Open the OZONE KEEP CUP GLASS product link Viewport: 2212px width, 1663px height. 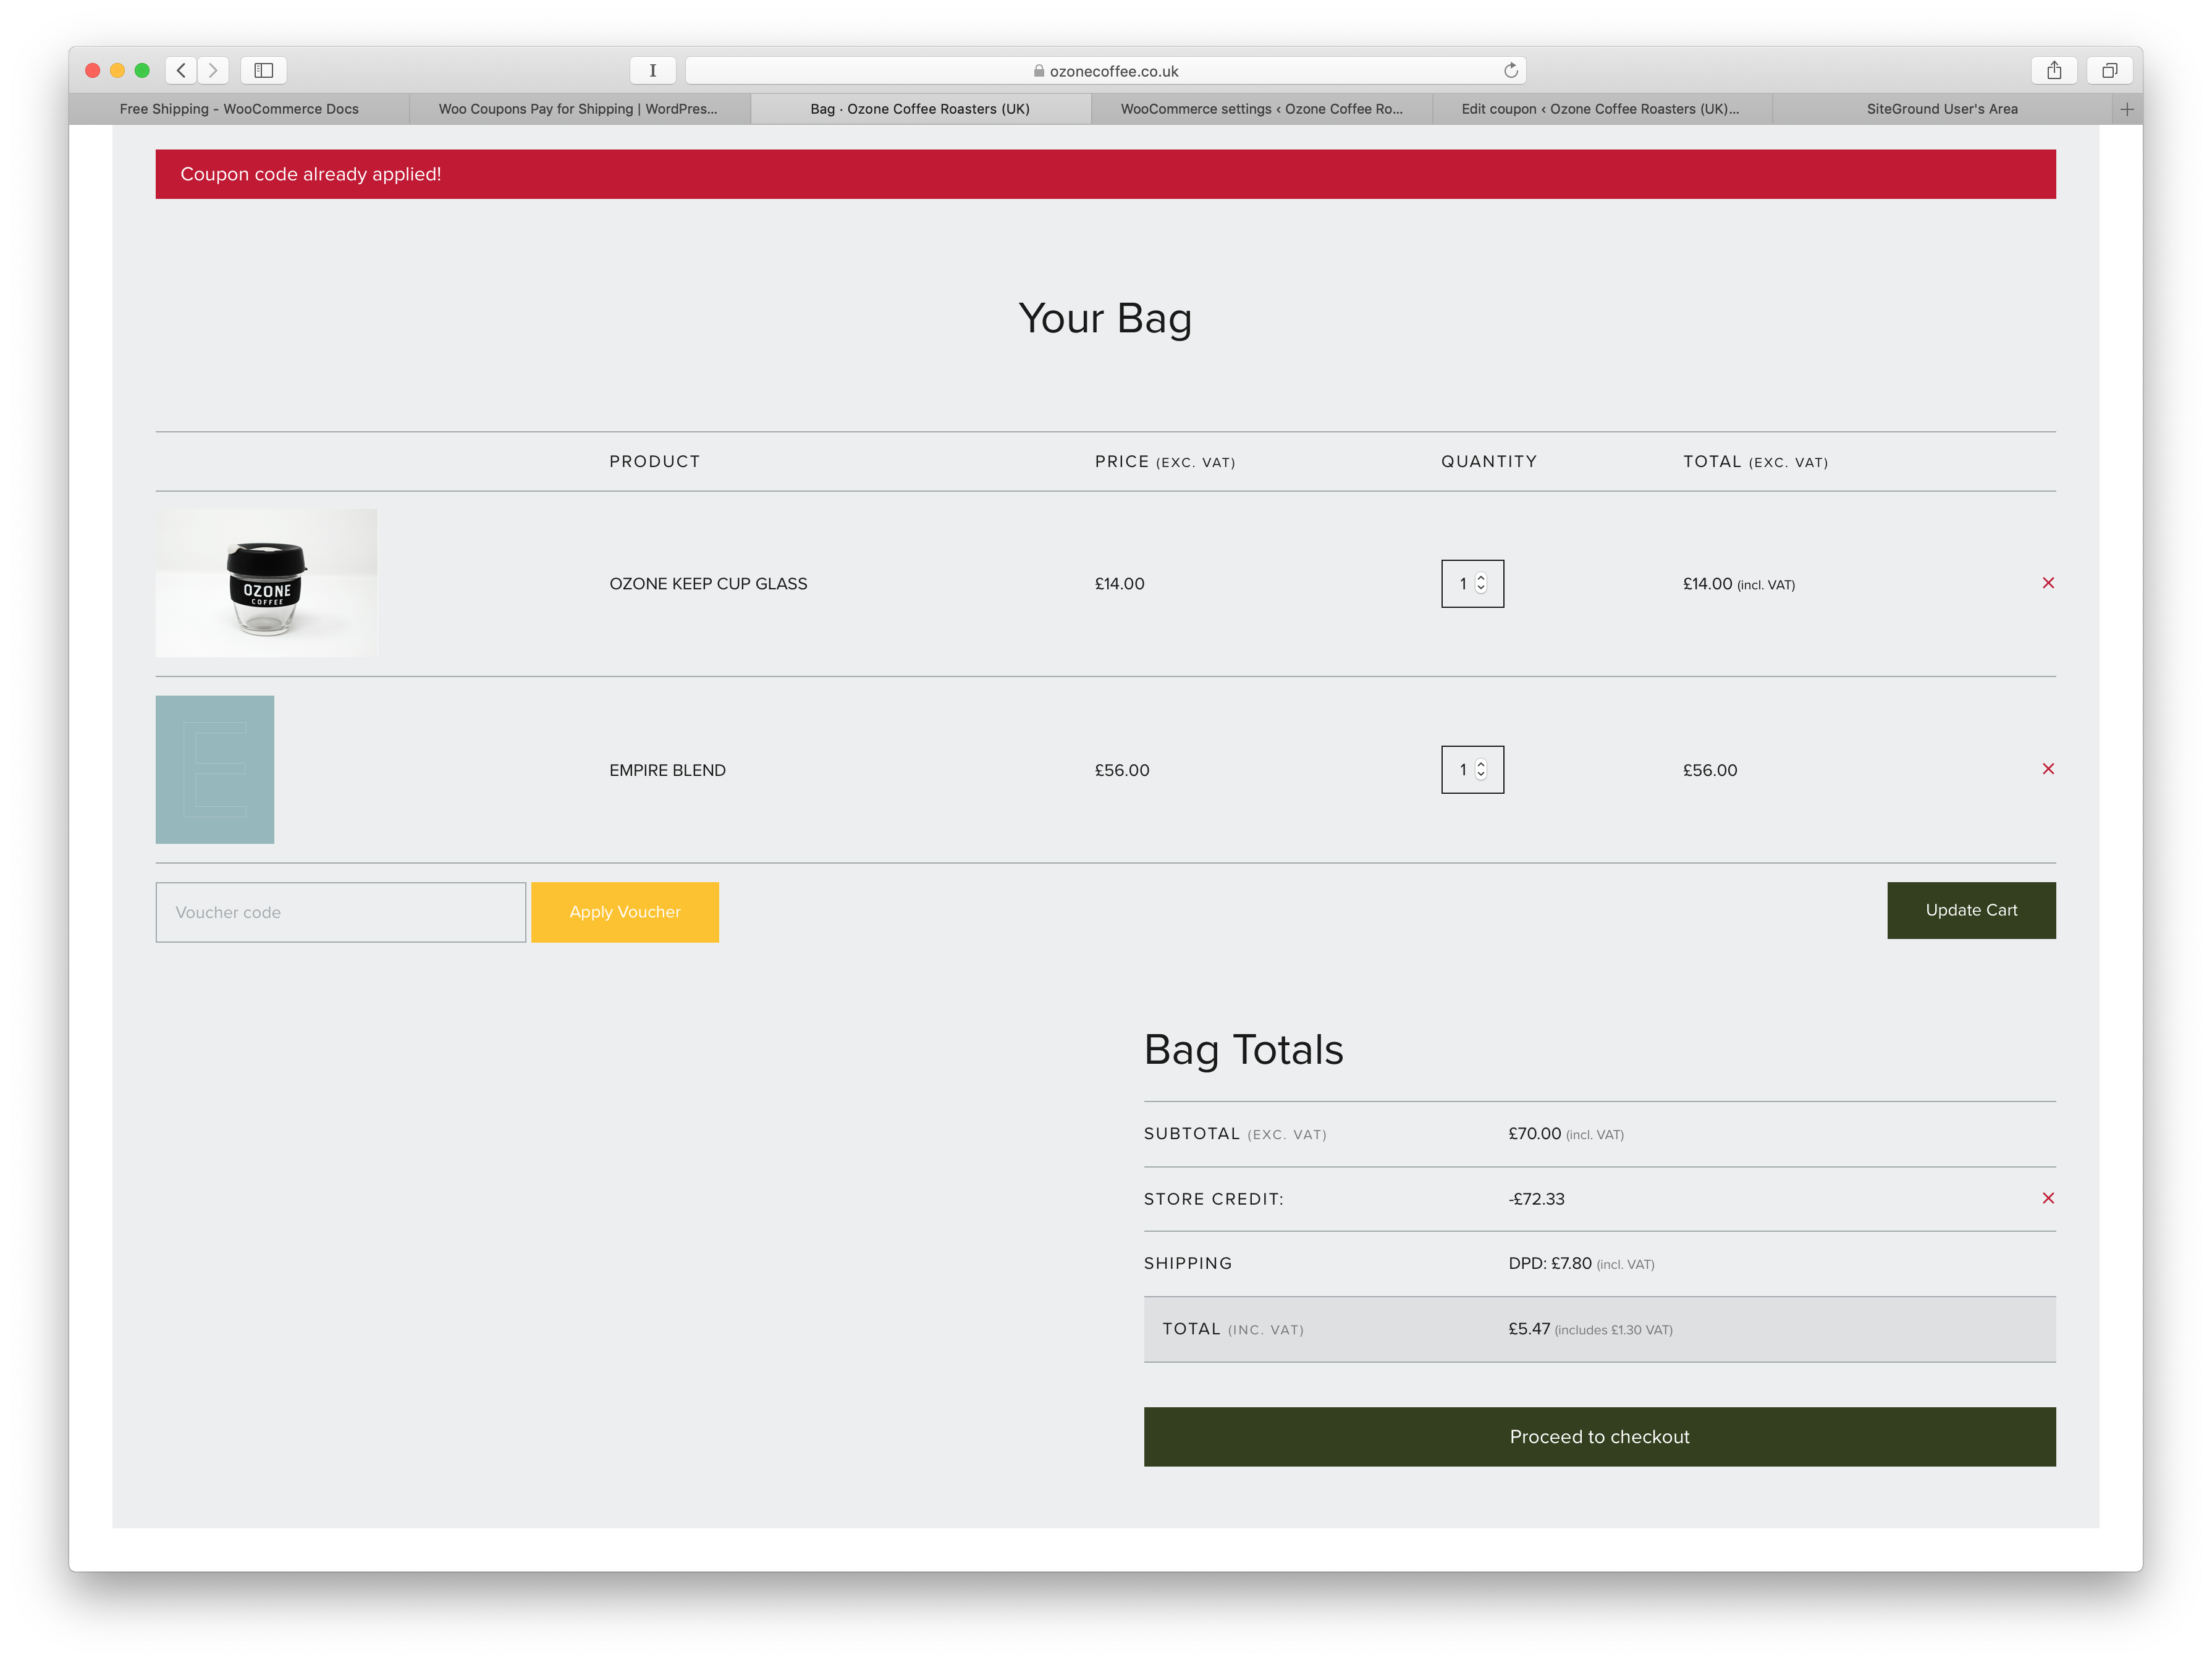point(708,584)
